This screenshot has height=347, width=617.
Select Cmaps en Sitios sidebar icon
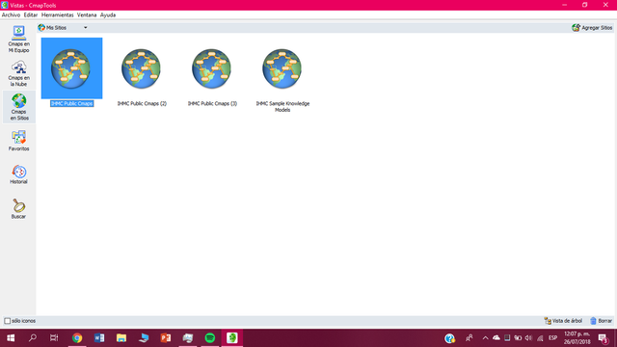click(18, 107)
